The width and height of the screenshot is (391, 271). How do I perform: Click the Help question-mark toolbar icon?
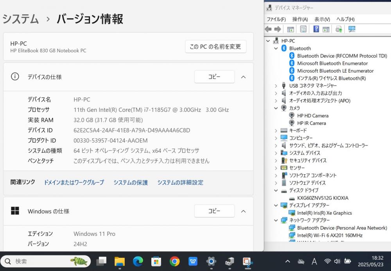(316, 29)
